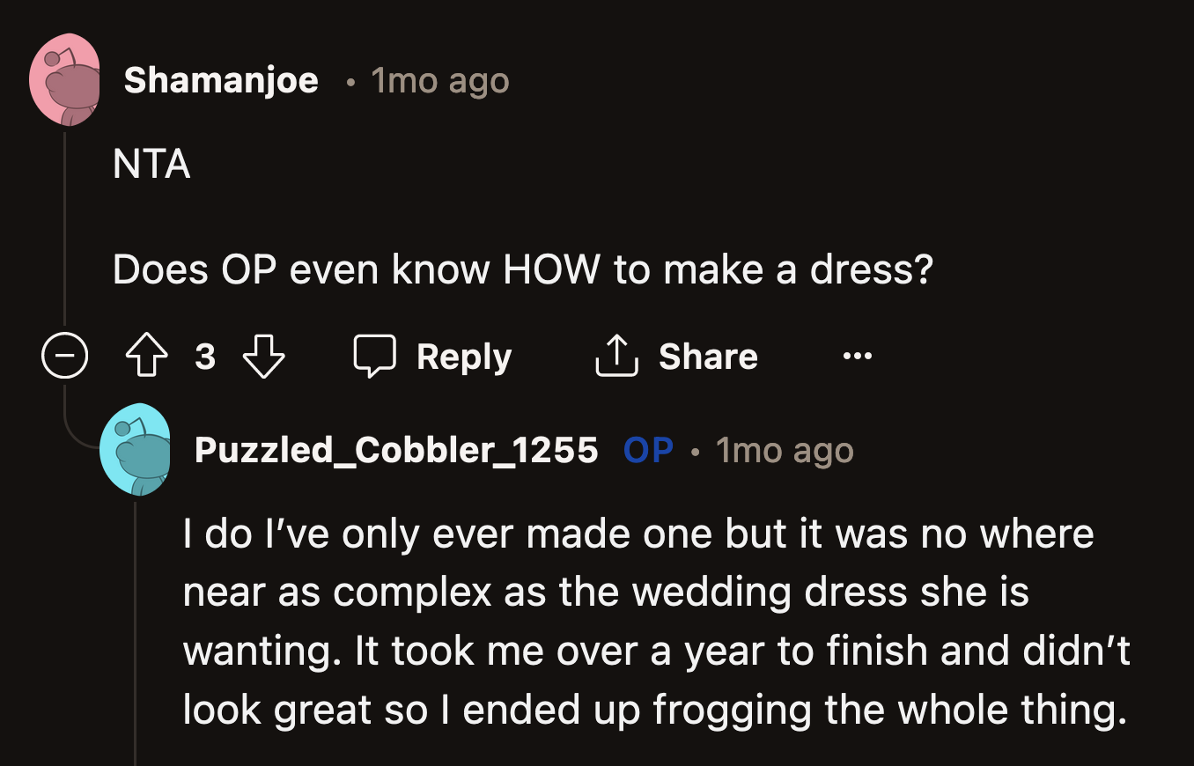
Task: Visit the Puzzled_Cobbler_1255 username link
Action: tap(396, 451)
